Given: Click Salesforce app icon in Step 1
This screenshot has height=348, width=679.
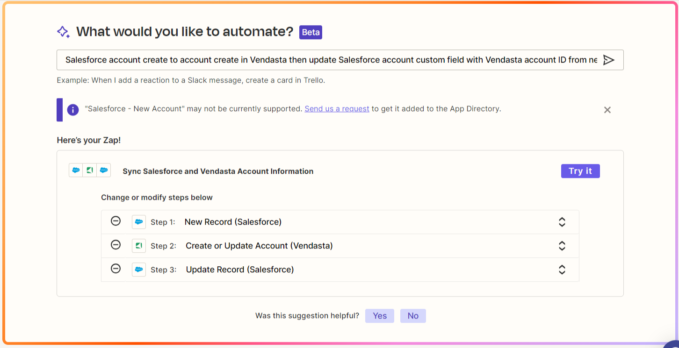Looking at the screenshot, I should pos(139,222).
